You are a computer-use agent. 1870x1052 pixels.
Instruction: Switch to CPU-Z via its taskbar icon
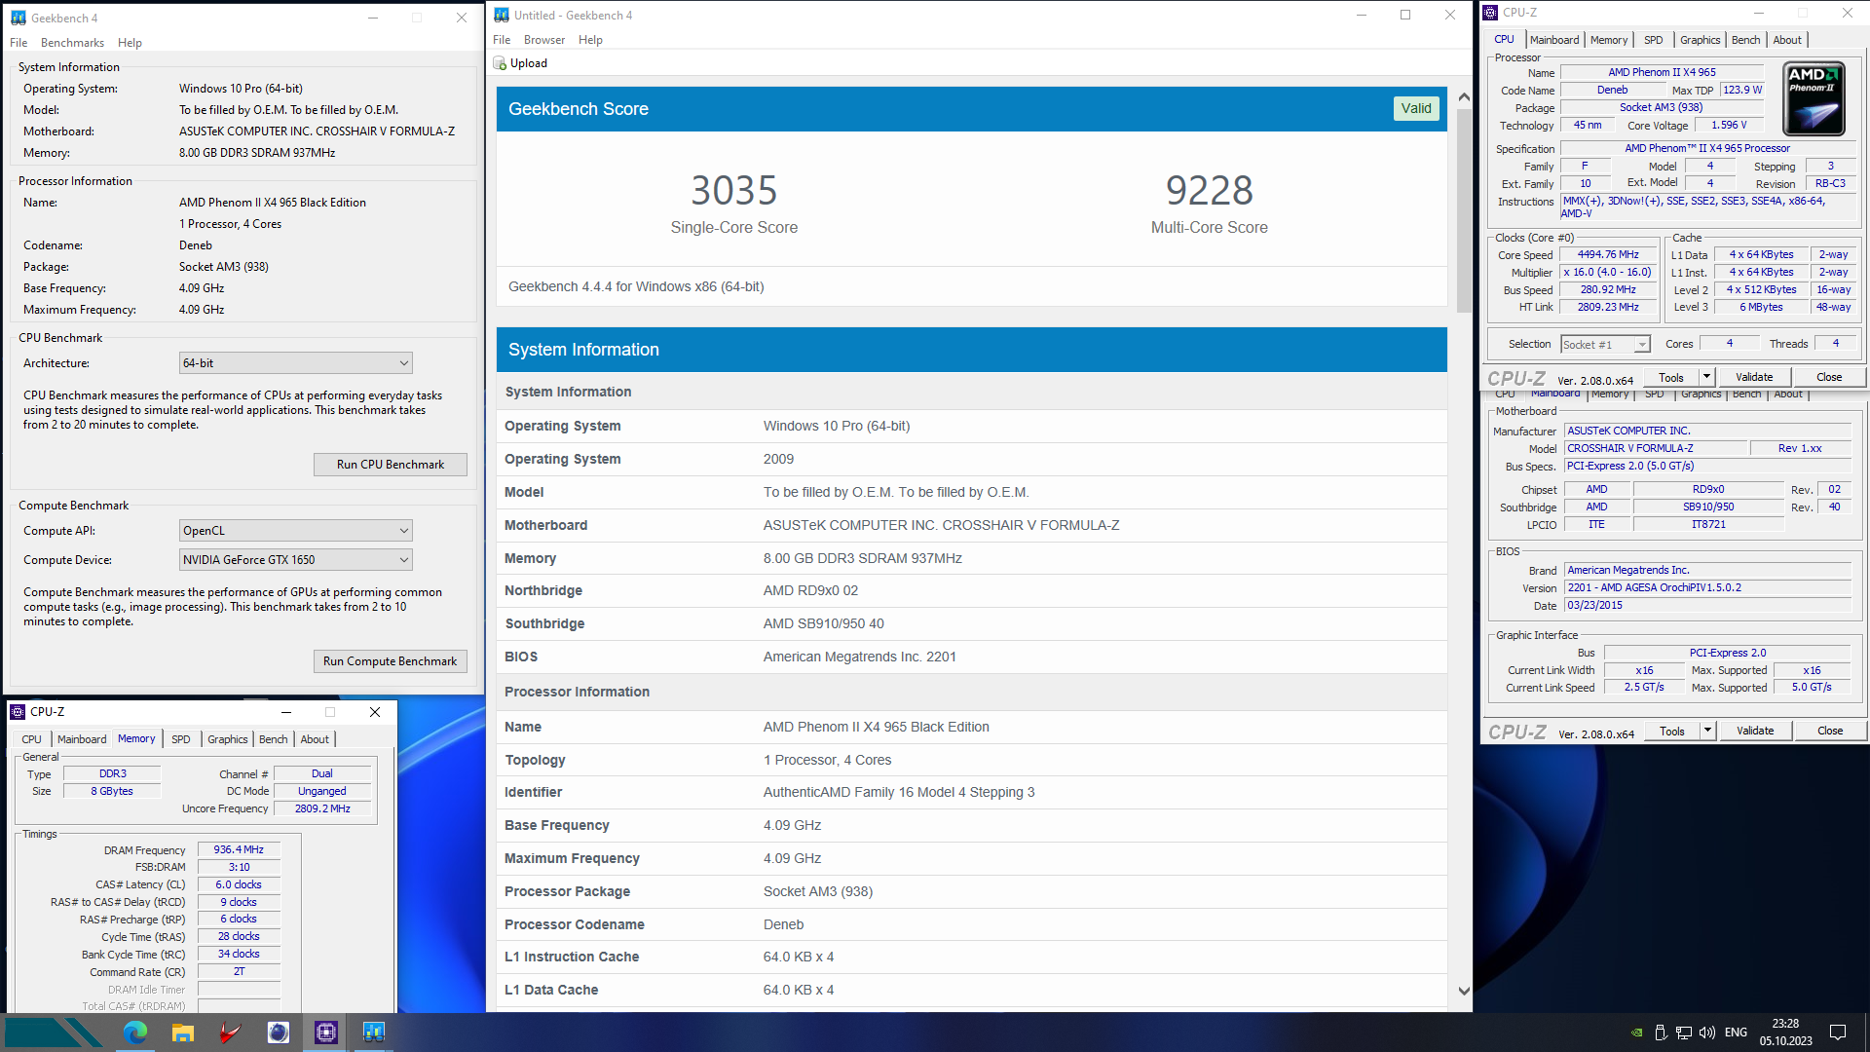(325, 1033)
